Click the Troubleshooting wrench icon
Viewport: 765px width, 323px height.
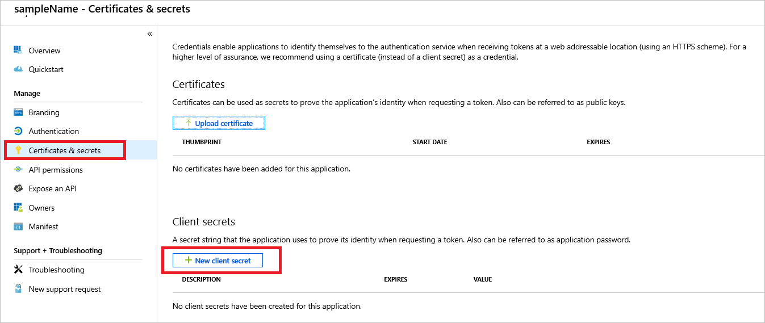(x=18, y=270)
